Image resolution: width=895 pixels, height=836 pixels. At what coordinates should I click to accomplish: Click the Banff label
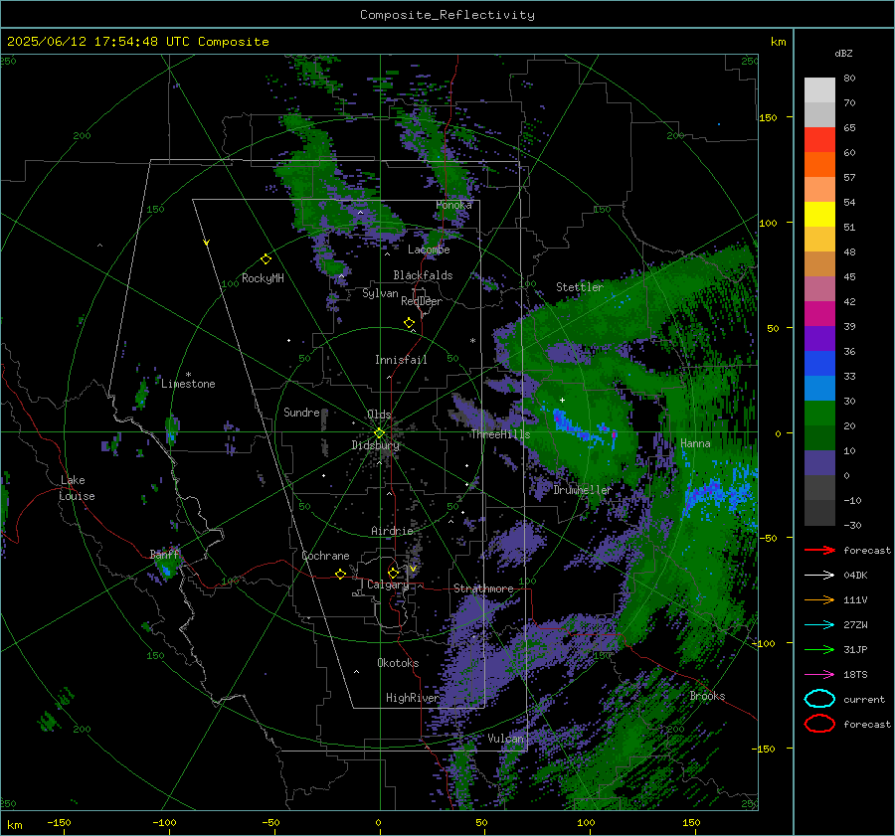[x=164, y=554]
